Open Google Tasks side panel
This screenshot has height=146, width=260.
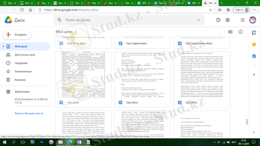tap(254, 56)
